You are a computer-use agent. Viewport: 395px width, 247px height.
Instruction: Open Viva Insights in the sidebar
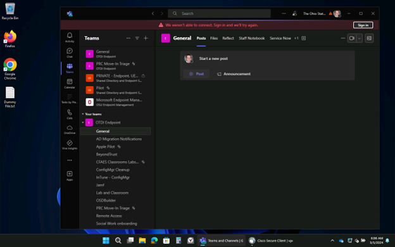tap(70, 145)
